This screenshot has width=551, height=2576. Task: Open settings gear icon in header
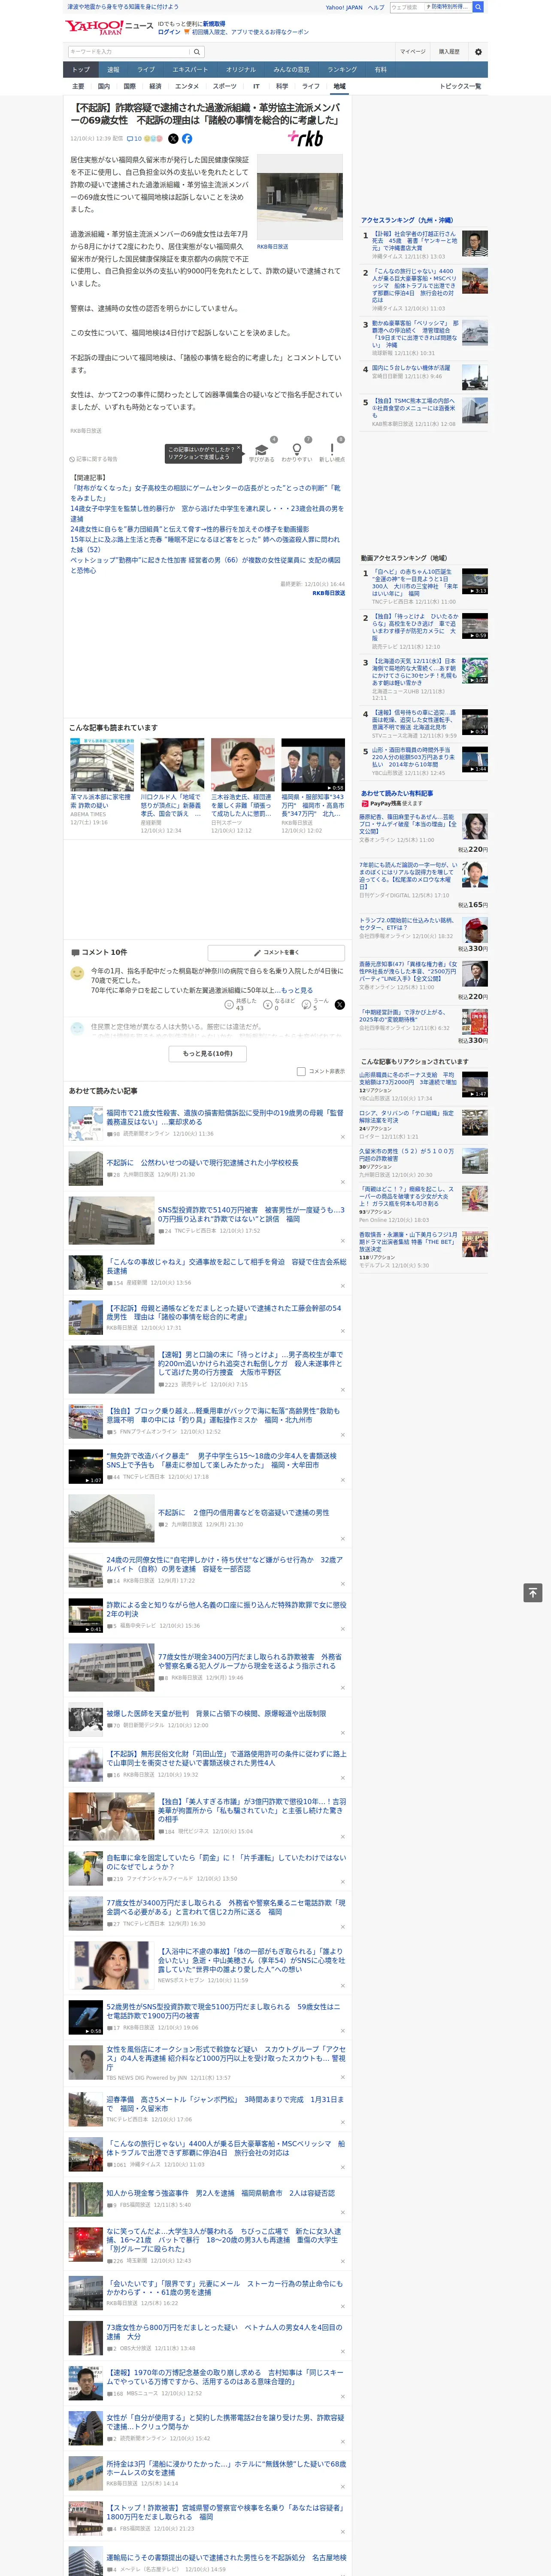coord(478,52)
